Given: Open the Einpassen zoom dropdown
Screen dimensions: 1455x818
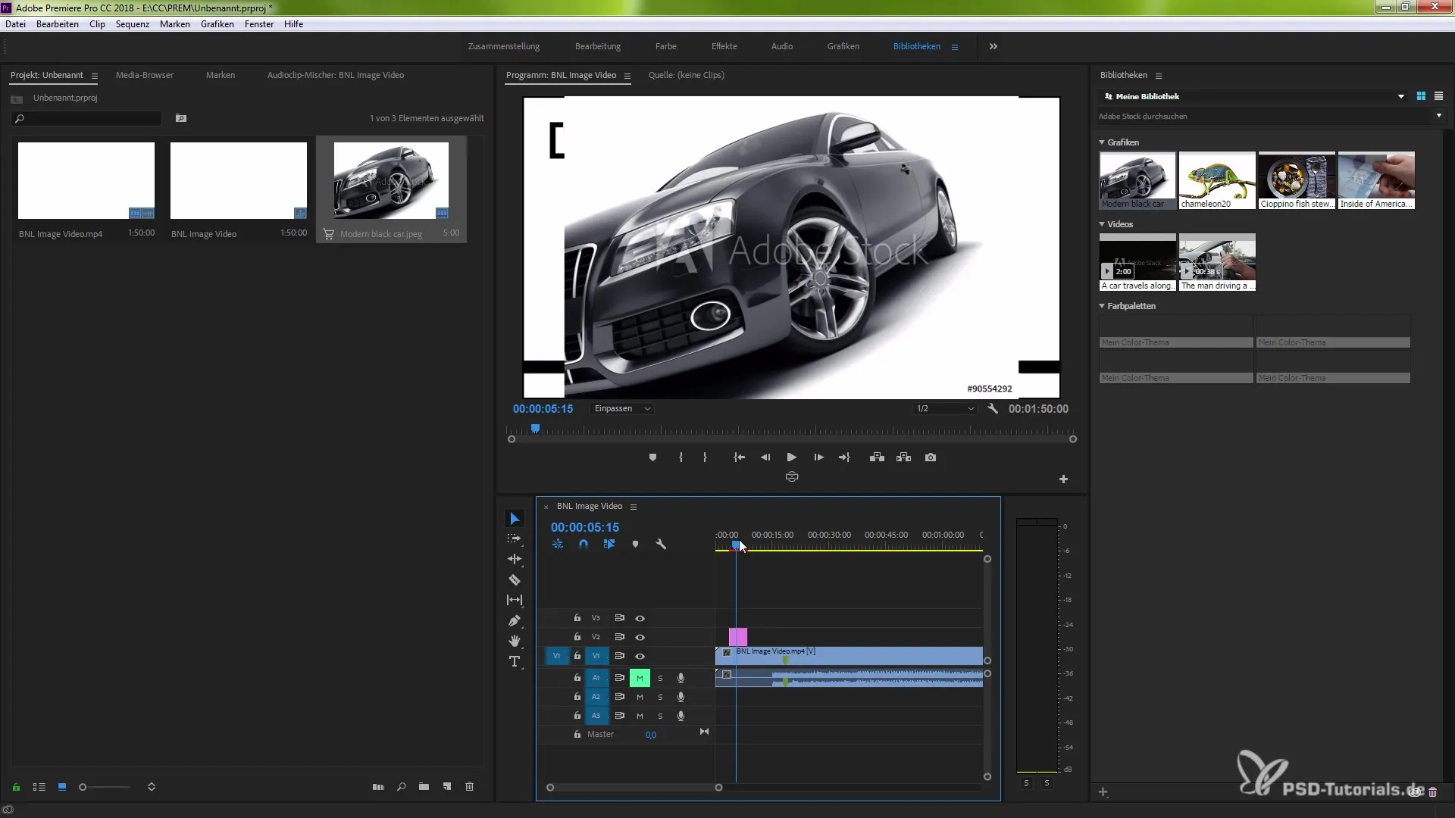Looking at the screenshot, I should point(622,408).
